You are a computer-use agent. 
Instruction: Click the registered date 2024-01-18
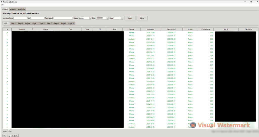click(x=150, y=114)
